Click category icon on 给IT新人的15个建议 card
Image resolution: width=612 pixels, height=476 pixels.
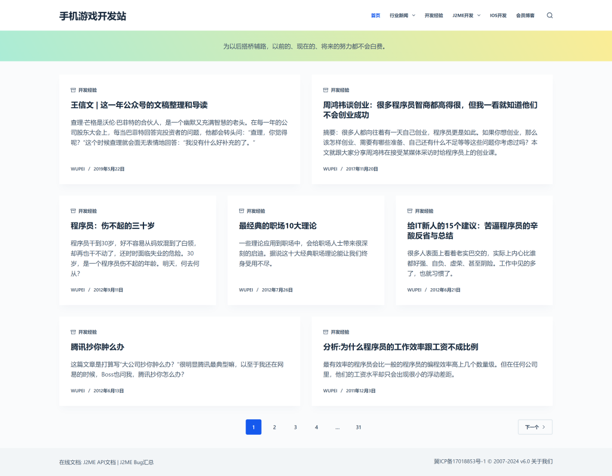[x=410, y=211]
